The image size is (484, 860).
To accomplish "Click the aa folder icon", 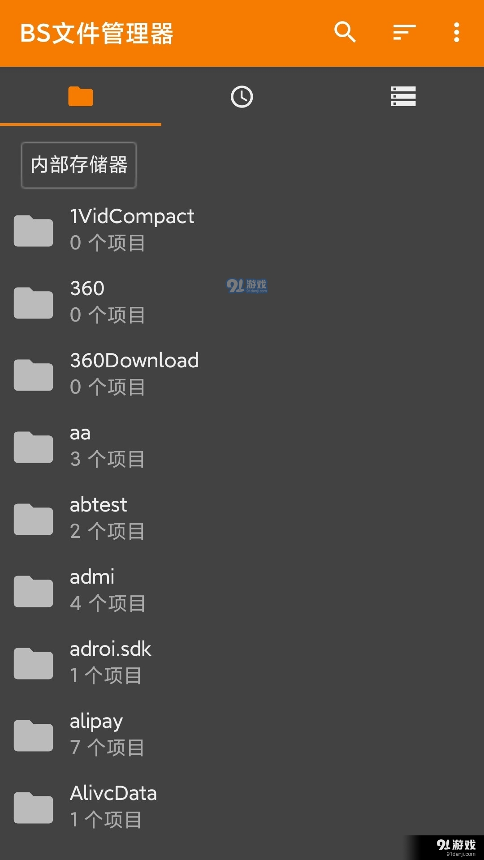I will point(34,447).
